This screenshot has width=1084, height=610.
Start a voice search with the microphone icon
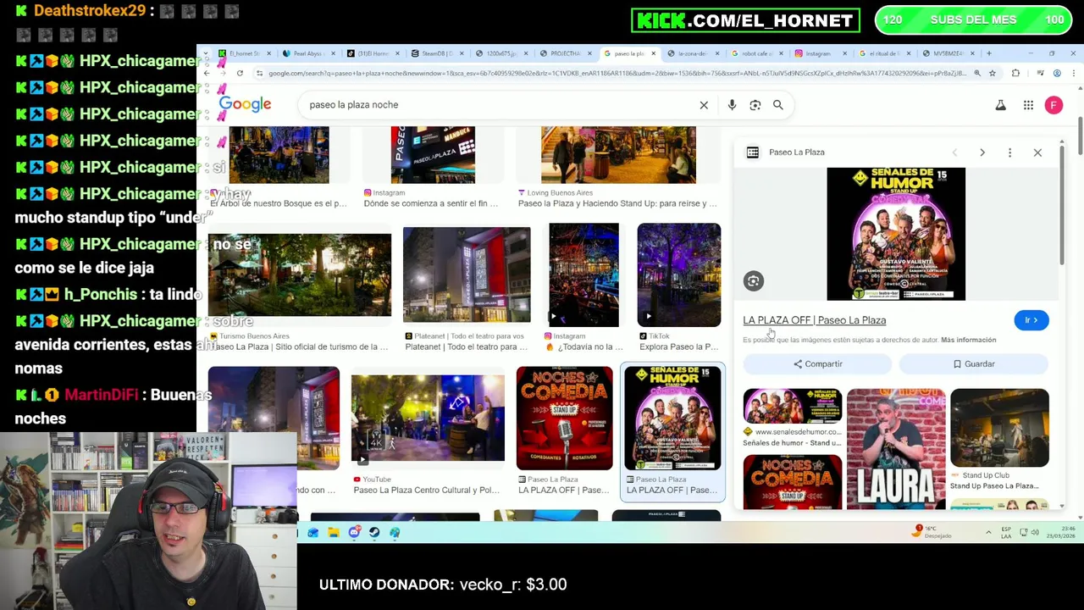click(732, 105)
